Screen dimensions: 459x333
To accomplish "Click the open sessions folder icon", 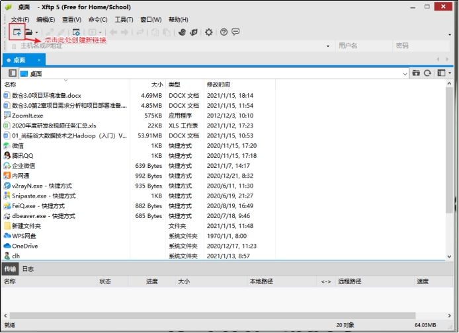I will [28, 32].
